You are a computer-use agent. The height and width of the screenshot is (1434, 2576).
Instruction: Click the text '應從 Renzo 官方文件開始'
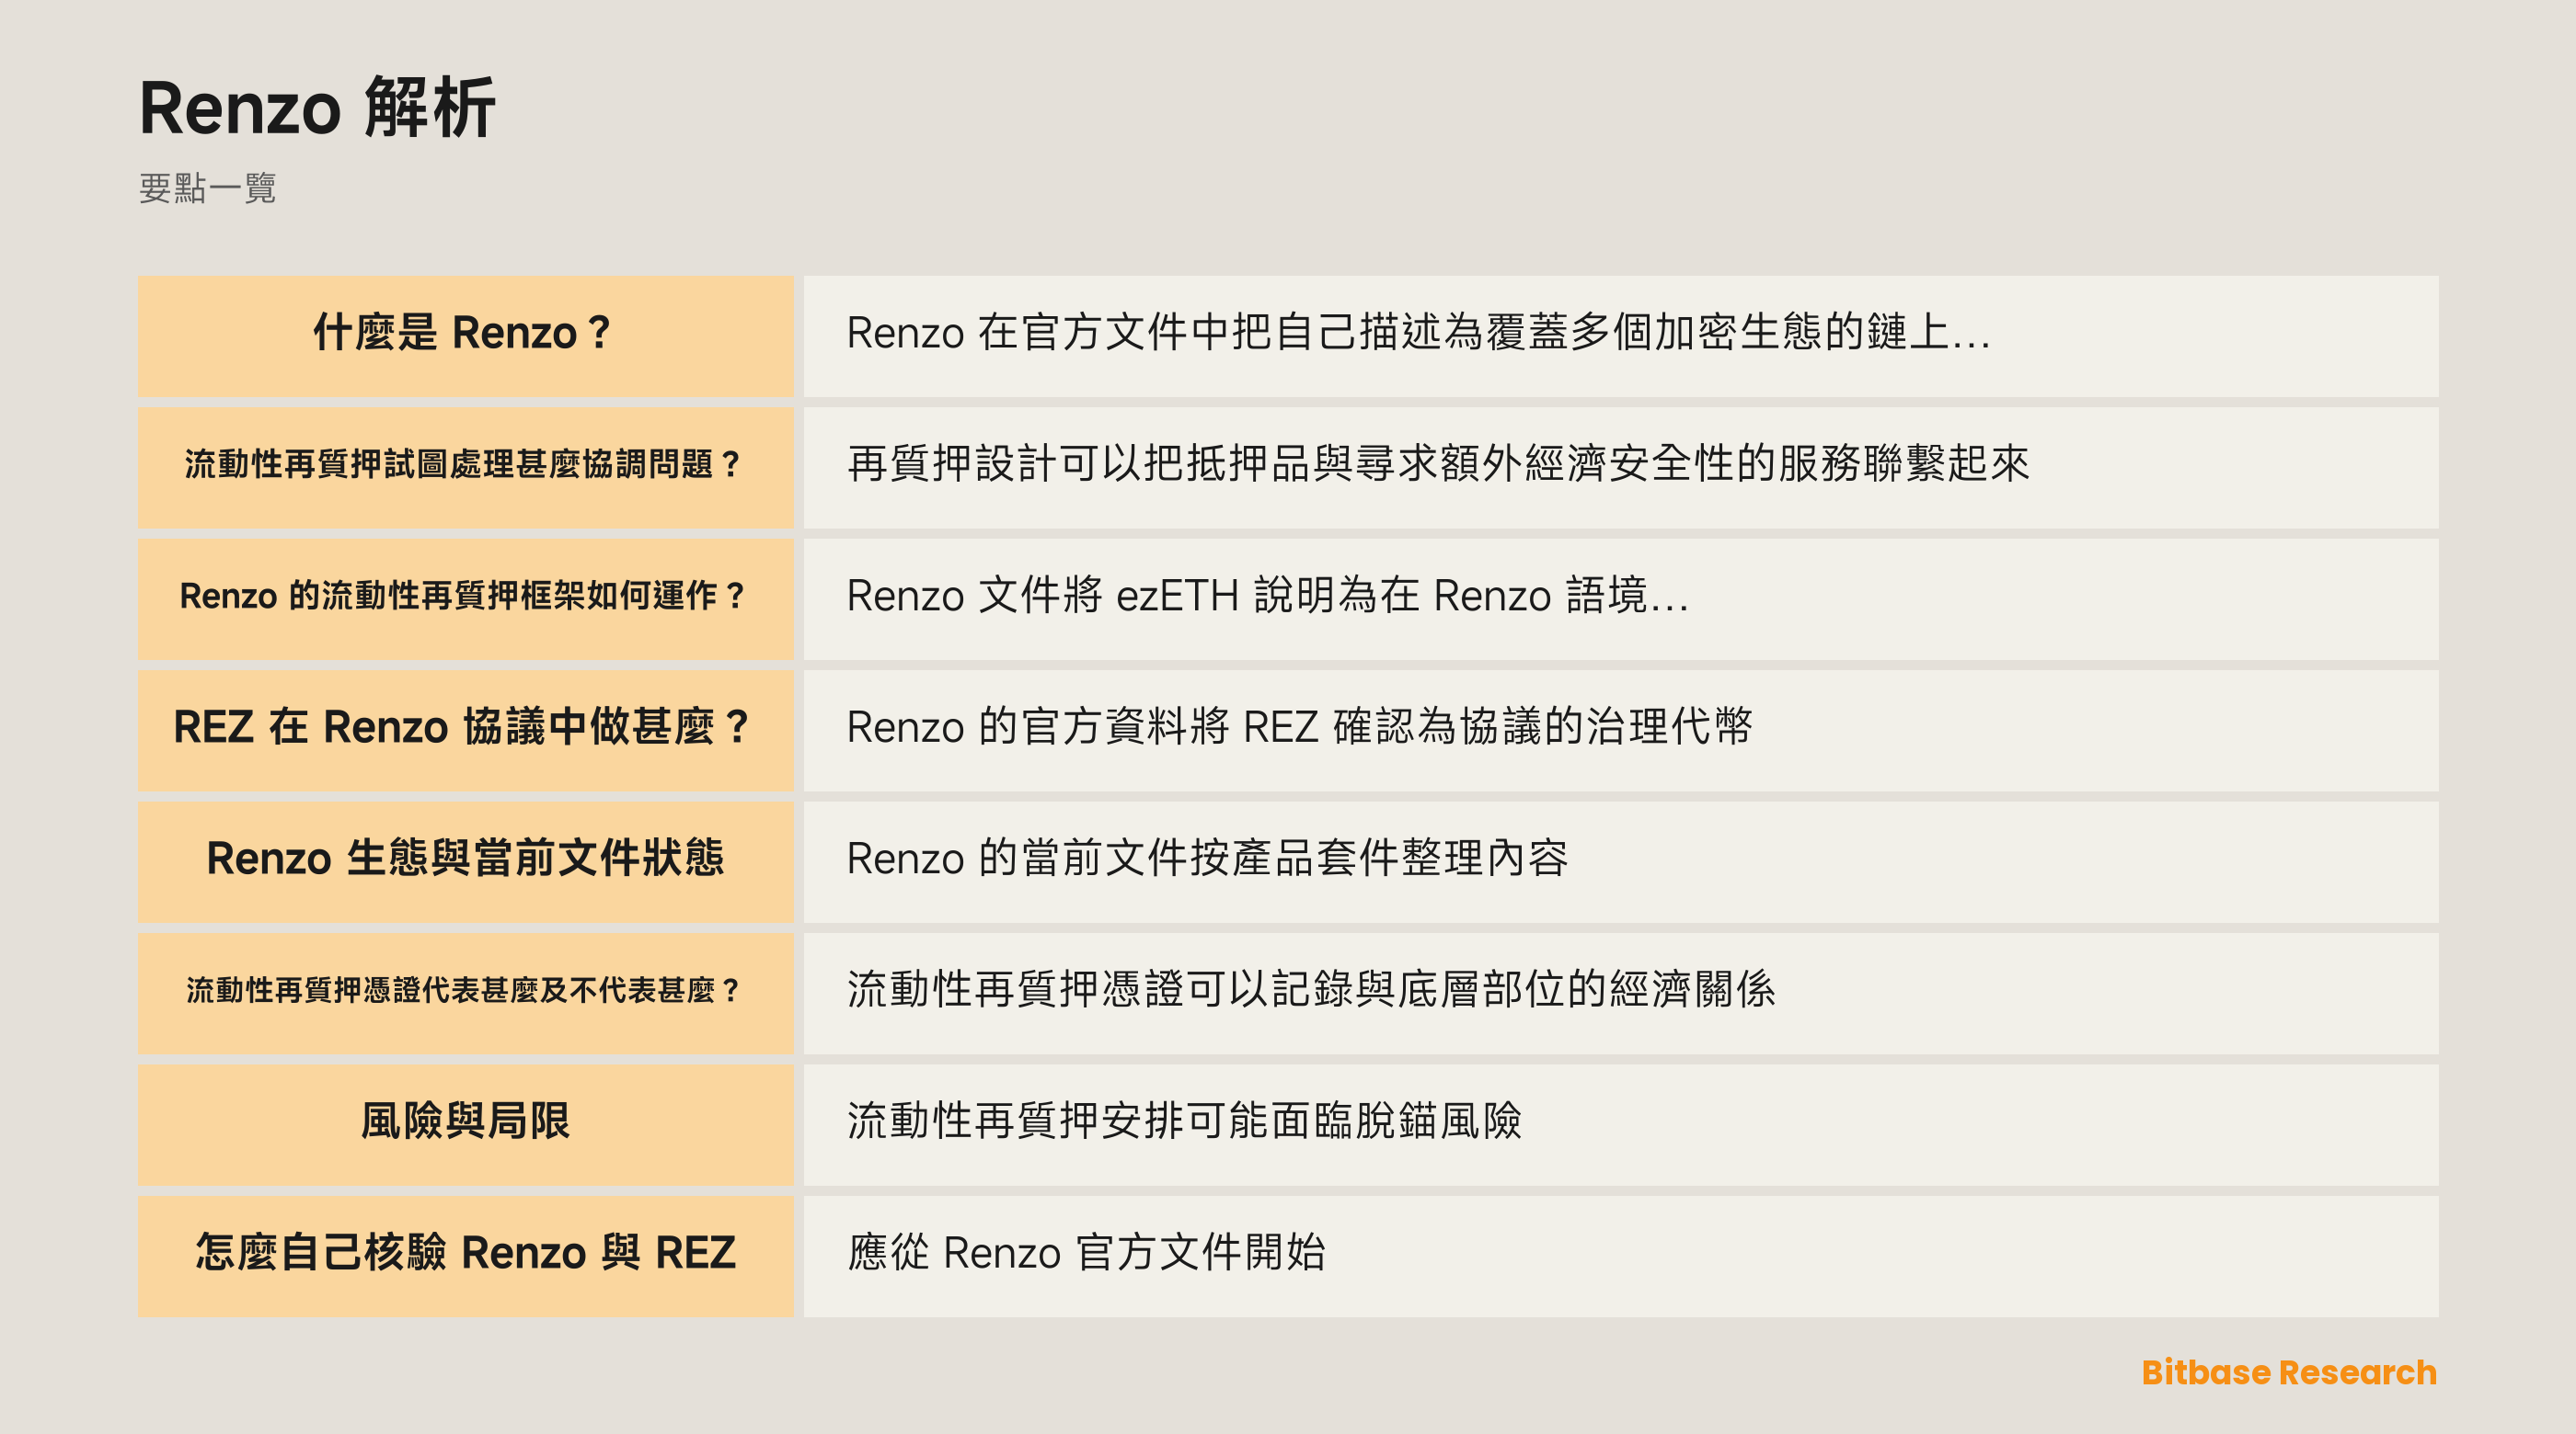[x=1086, y=1252]
